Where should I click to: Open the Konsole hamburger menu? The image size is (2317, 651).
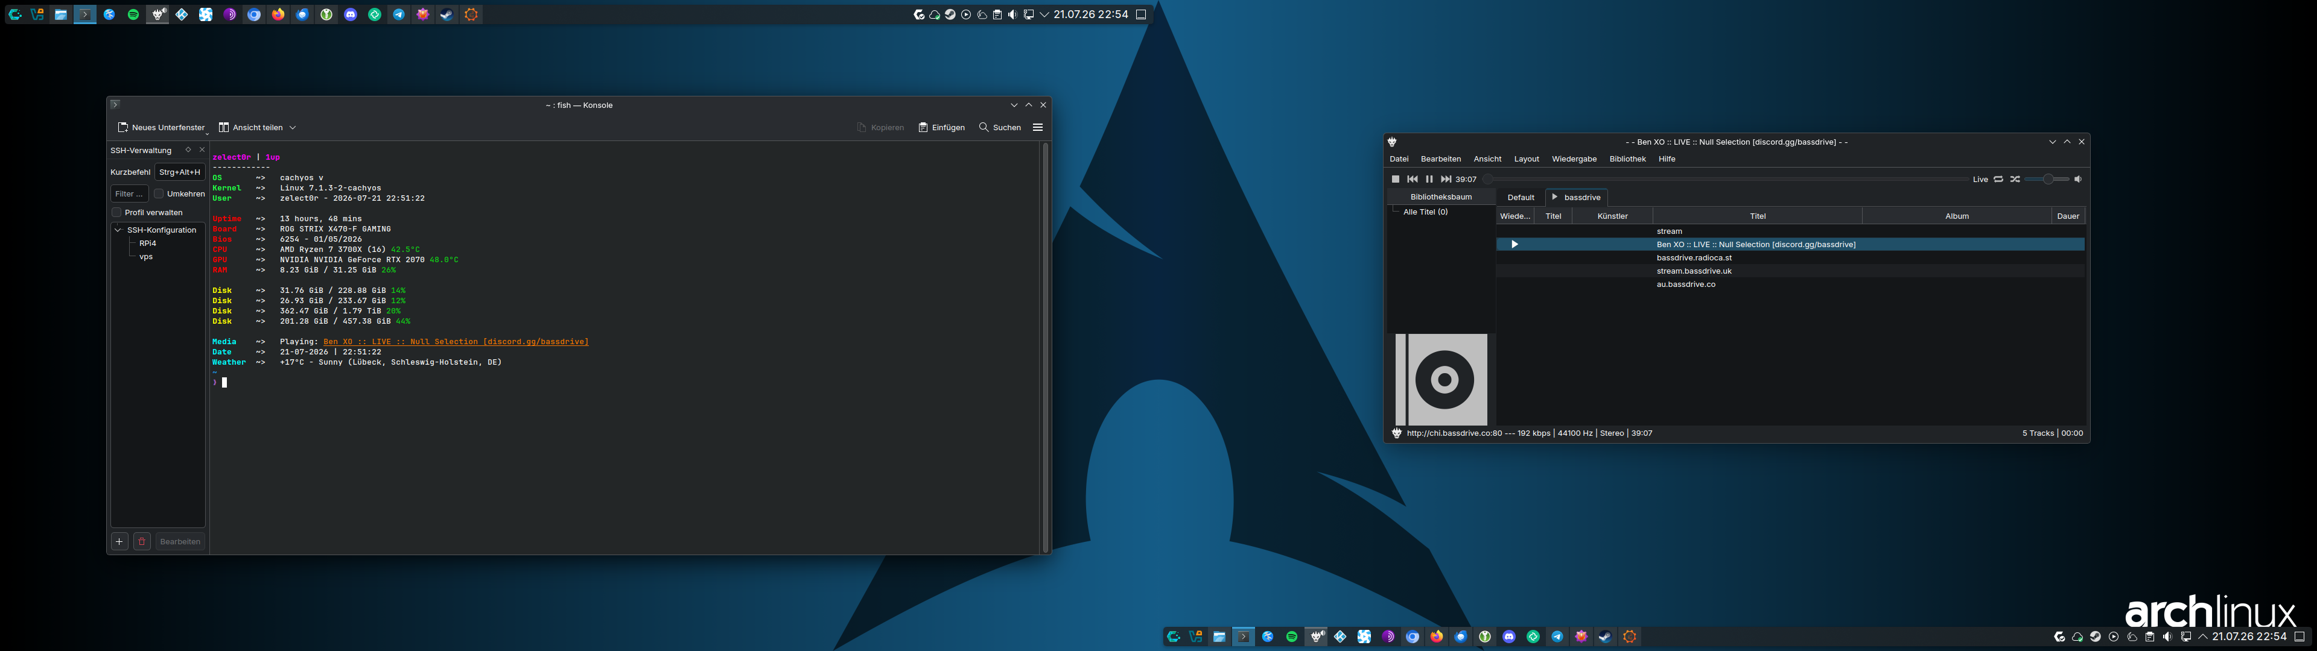click(x=1038, y=128)
